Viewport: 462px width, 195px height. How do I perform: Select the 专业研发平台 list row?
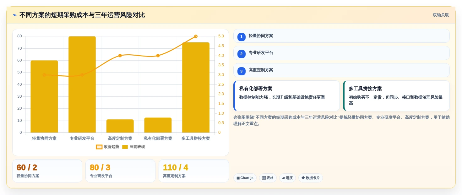pos(341,53)
